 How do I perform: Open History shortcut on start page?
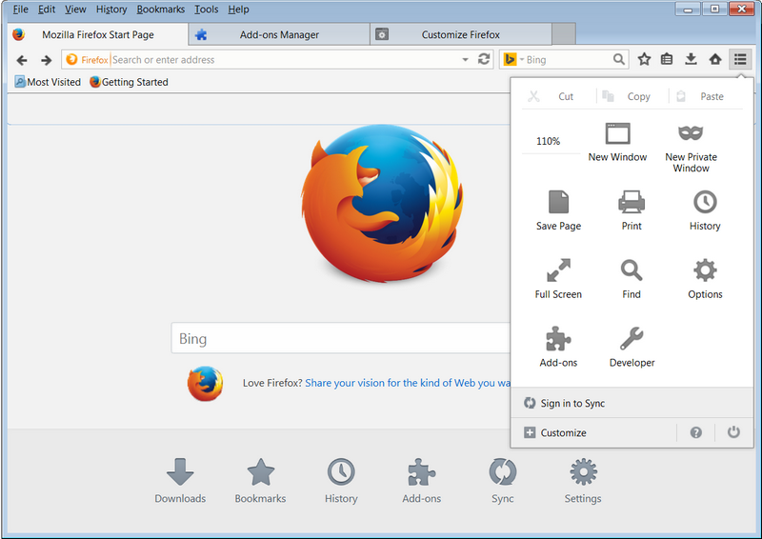(341, 481)
